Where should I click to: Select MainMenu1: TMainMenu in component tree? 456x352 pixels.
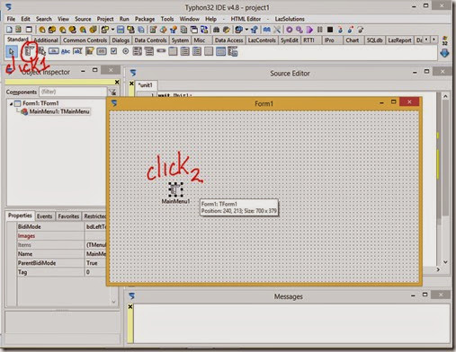click(59, 111)
